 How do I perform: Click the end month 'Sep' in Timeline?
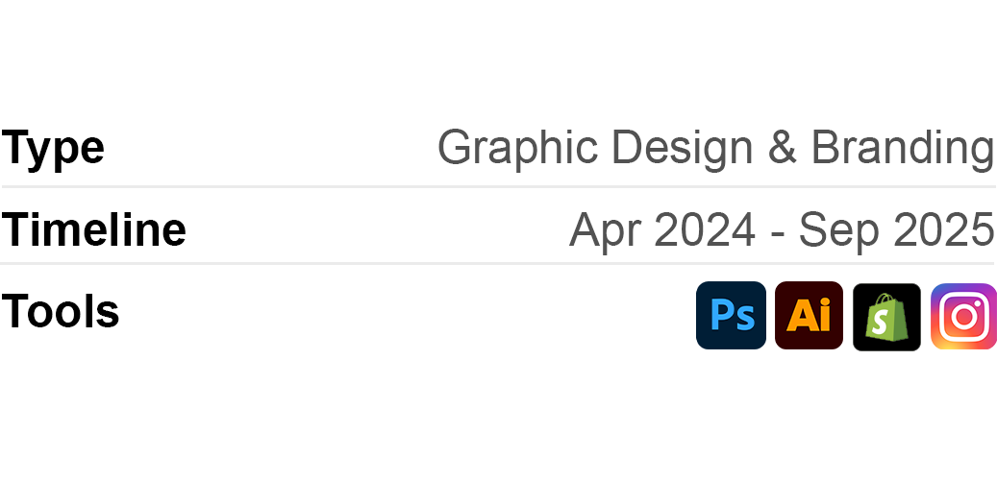point(835,230)
